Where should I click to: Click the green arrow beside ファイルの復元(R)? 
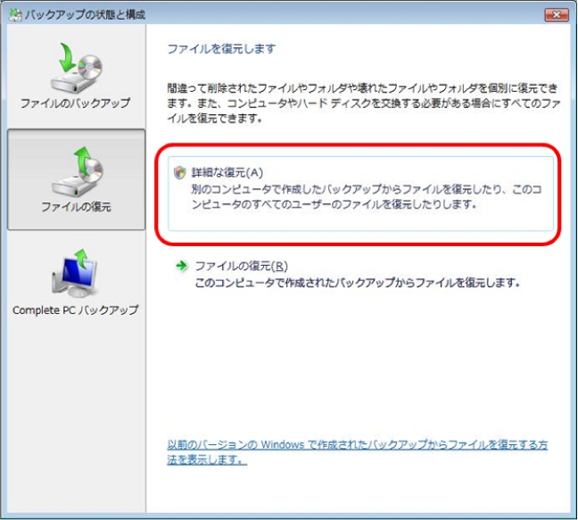(181, 266)
